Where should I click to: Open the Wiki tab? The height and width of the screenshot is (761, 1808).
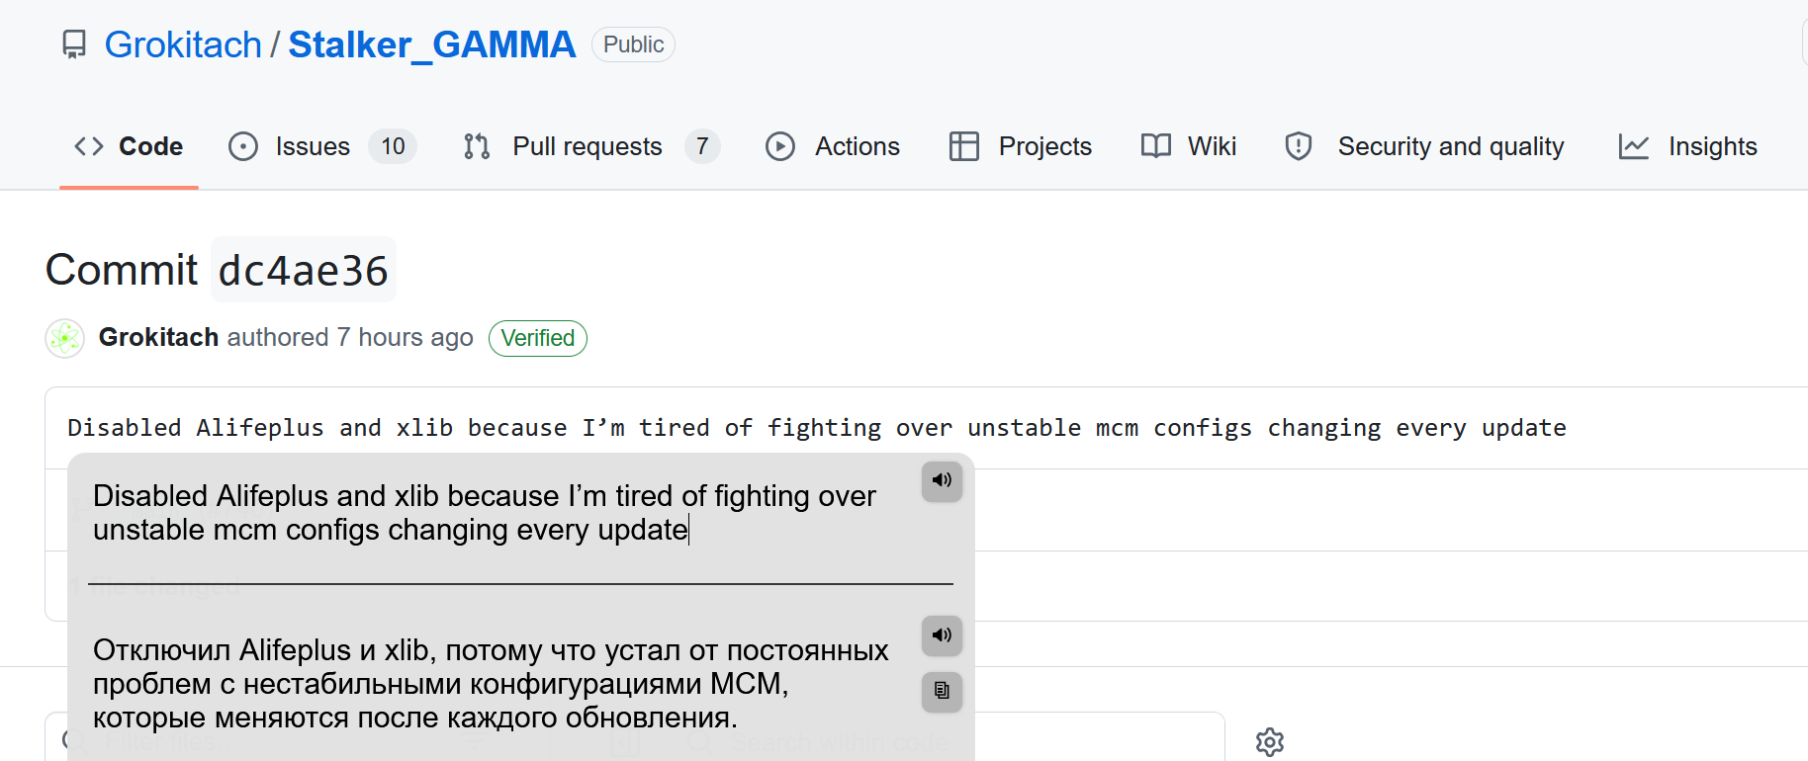pos(1189,146)
